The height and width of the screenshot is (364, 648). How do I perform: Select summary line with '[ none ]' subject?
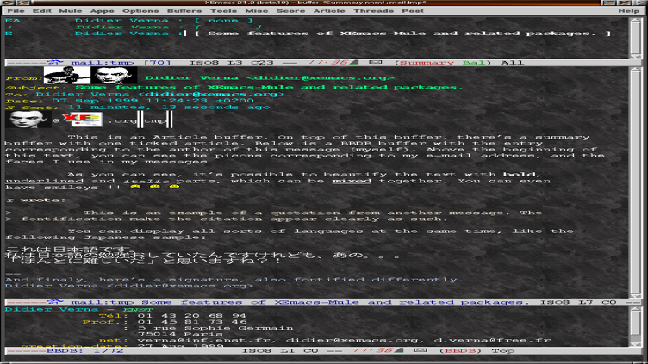point(129,21)
